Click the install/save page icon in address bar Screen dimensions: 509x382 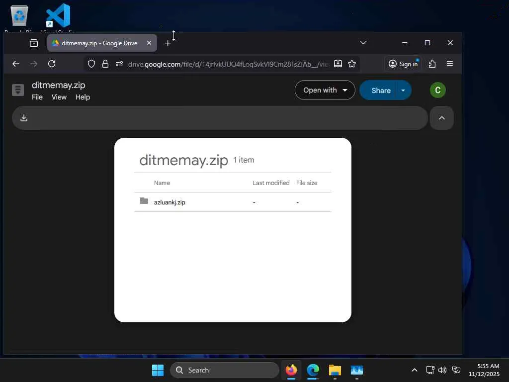pos(338,64)
